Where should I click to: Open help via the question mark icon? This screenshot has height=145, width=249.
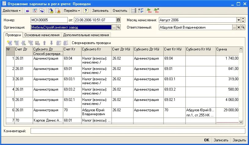click(x=86, y=11)
